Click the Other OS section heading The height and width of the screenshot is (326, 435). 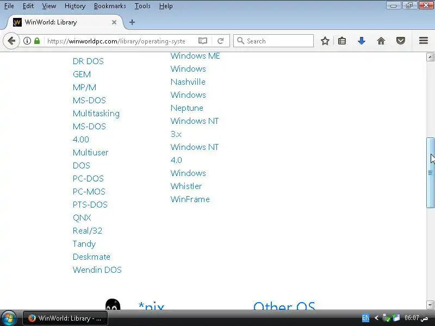(284, 306)
